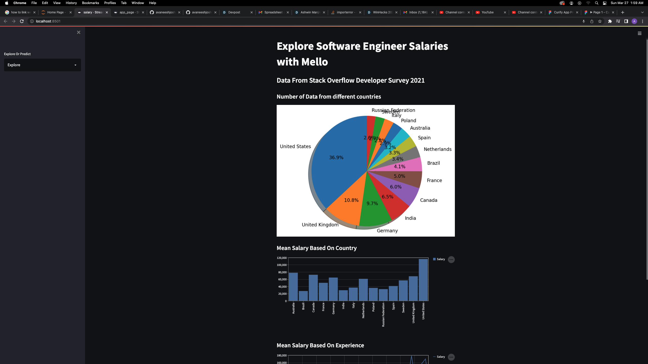Reload the current browser page
Viewport: 648px width, 364px height.
22,21
